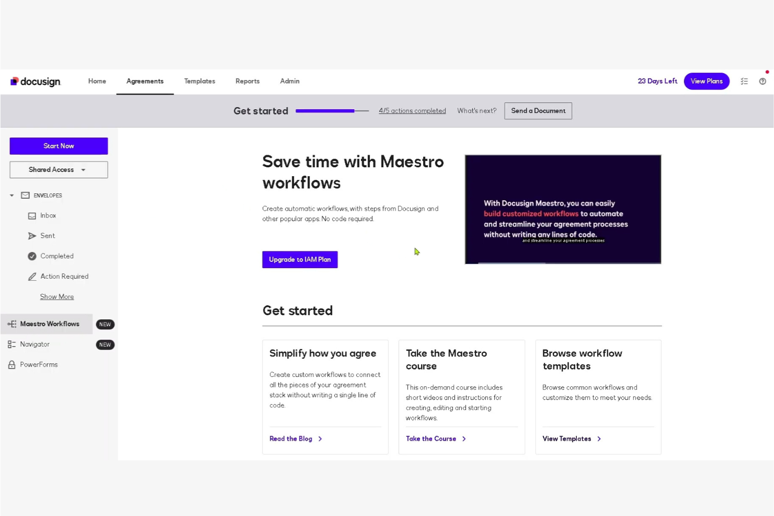Select PowerForms in sidebar
The height and width of the screenshot is (516, 774).
pyautogui.click(x=39, y=365)
